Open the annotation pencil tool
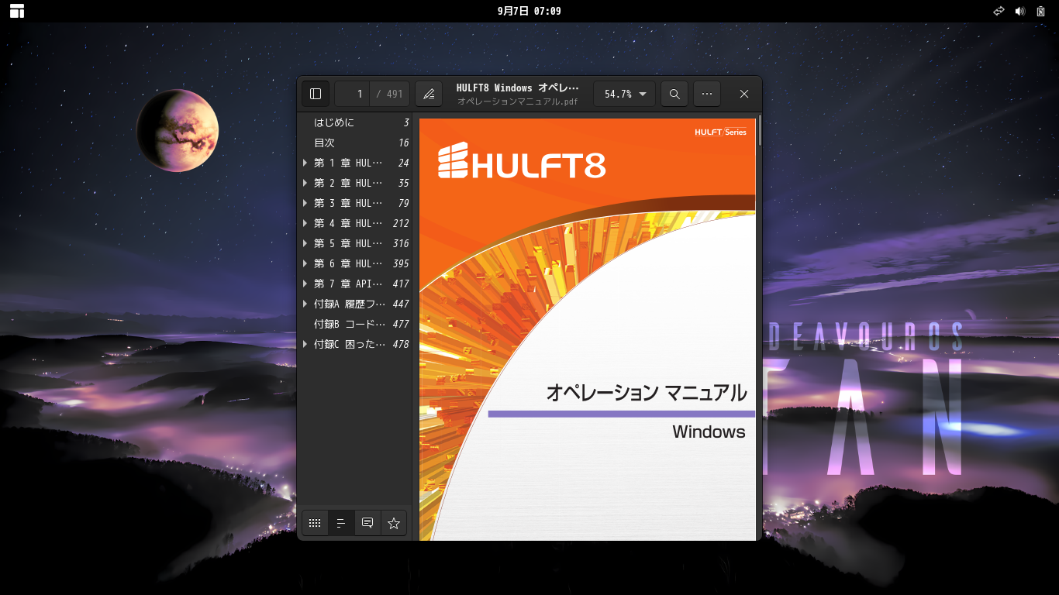 click(429, 94)
